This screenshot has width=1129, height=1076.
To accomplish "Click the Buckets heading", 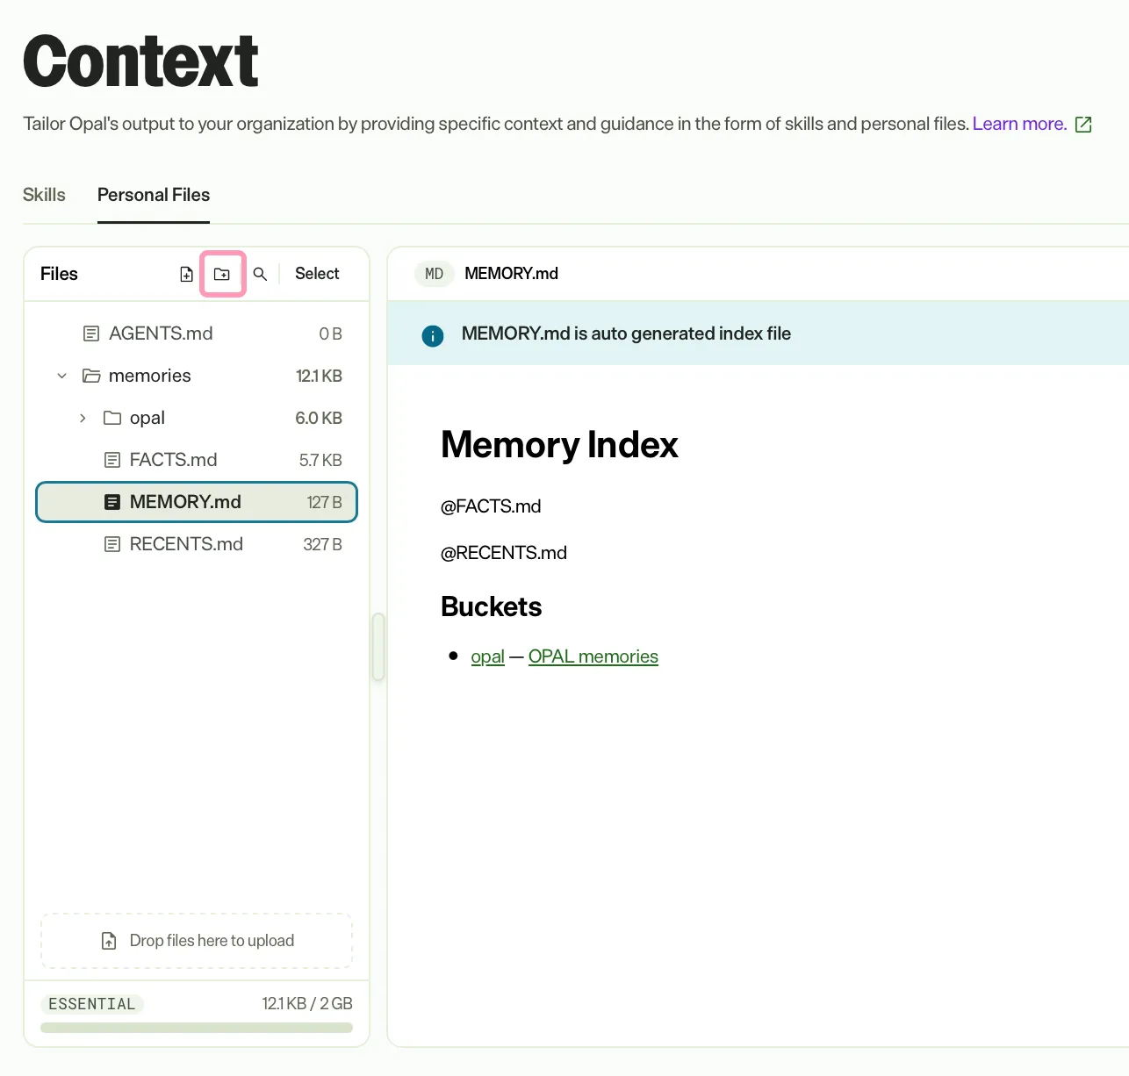I will (491, 606).
